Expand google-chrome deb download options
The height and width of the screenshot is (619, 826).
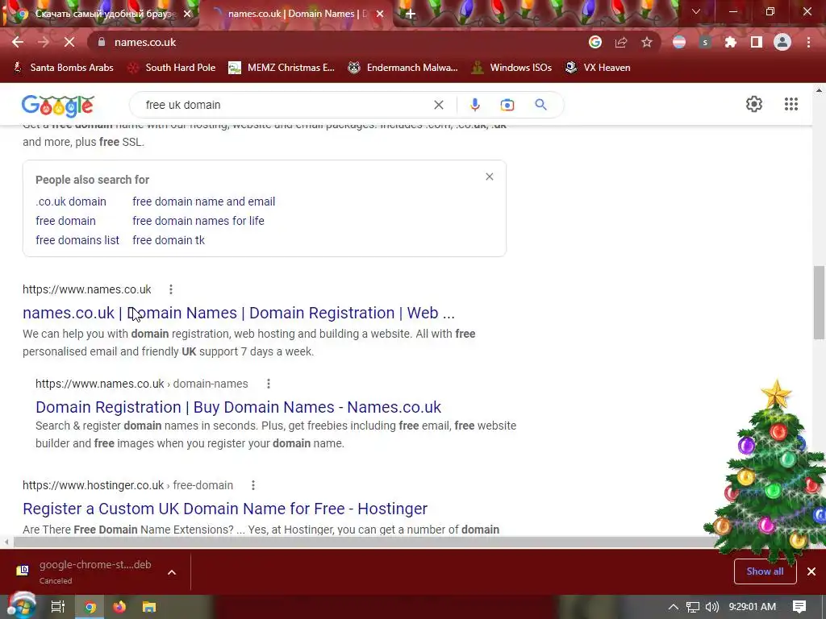pos(172,572)
